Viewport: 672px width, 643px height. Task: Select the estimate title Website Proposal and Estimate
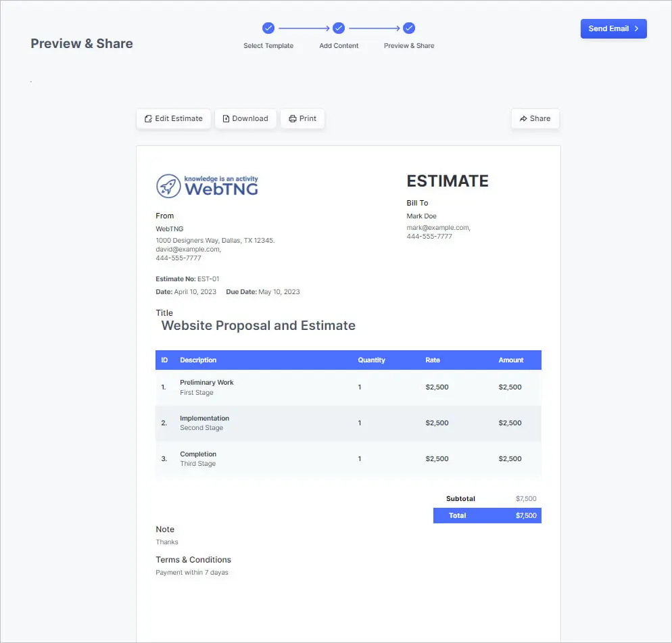click(x=258, y=325)
